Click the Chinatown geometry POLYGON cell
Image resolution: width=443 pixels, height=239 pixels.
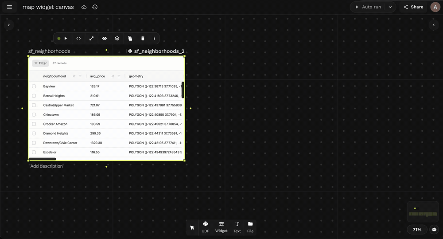pyautogui.click(x=155, y=114)
